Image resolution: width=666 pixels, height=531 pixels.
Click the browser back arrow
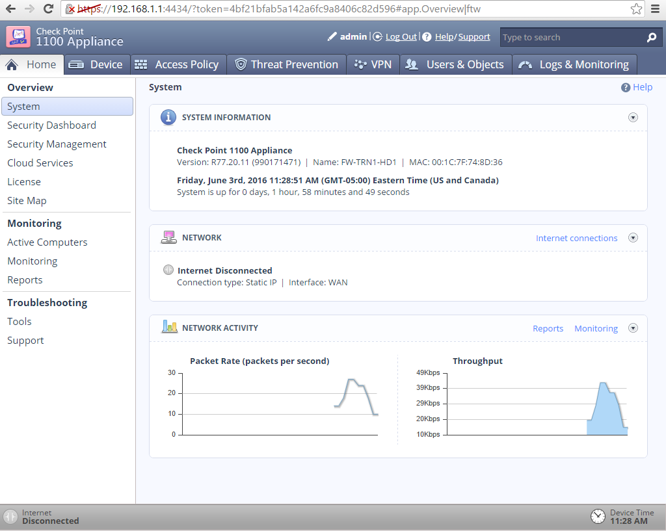(10, 8)
